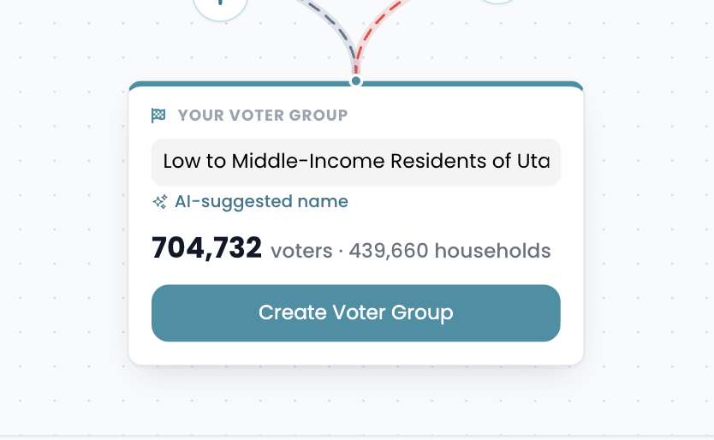Open the partially visible top-left circular node

[x=220, y=9]
